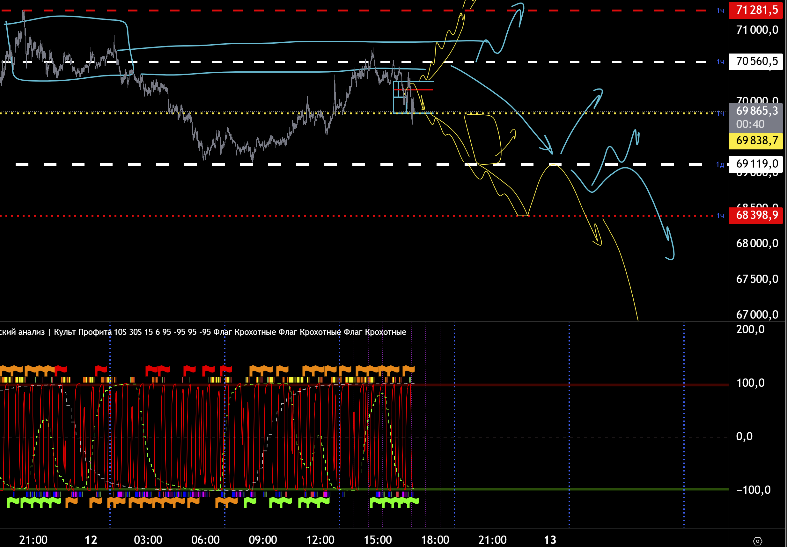Screen dimensions: 787x547
Task: Click the 13 date label on time axis
Action: coord(550,540)
